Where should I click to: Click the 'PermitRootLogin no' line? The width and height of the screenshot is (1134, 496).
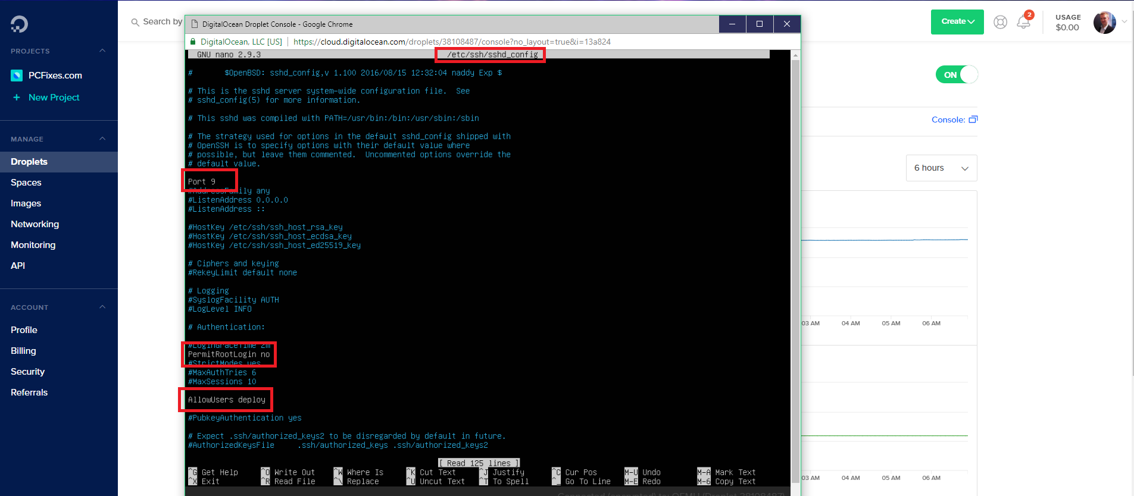(229, 354)
